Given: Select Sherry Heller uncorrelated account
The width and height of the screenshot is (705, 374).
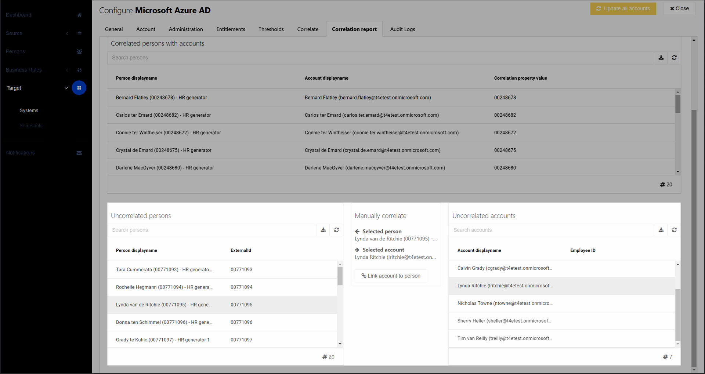Looking at the screenshot, I should (x=562, y=321).
